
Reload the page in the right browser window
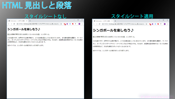tap(99, 24)
